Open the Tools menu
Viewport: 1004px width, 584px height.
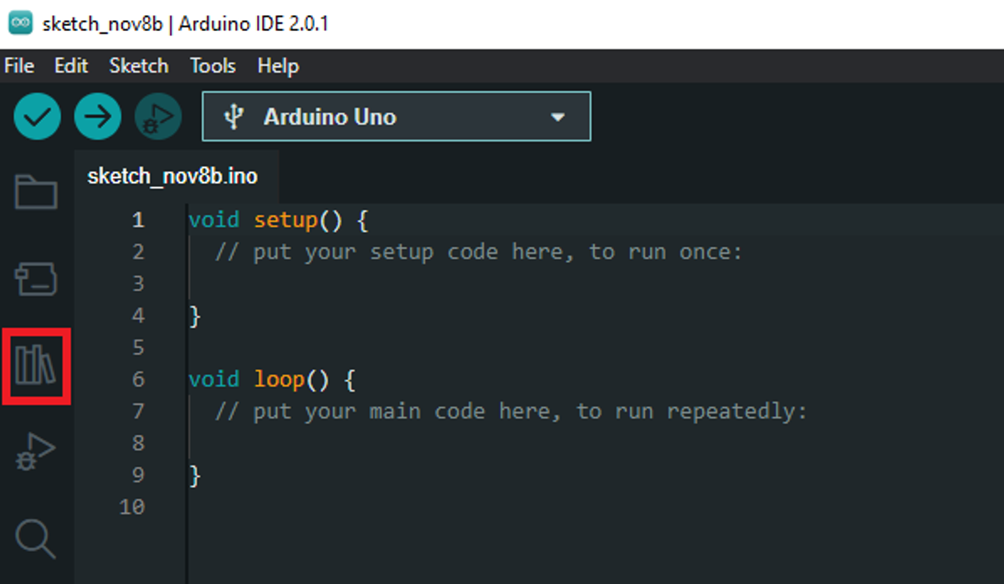(213, 66)
